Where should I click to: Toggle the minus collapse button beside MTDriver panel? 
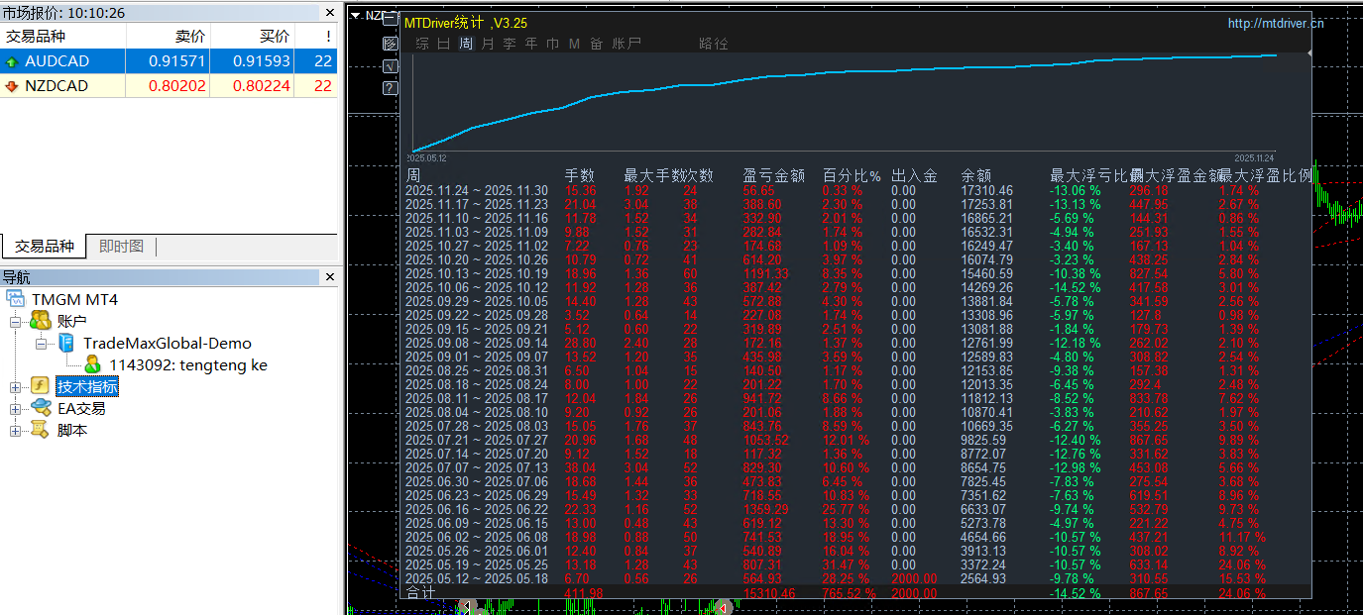(390, 20)
